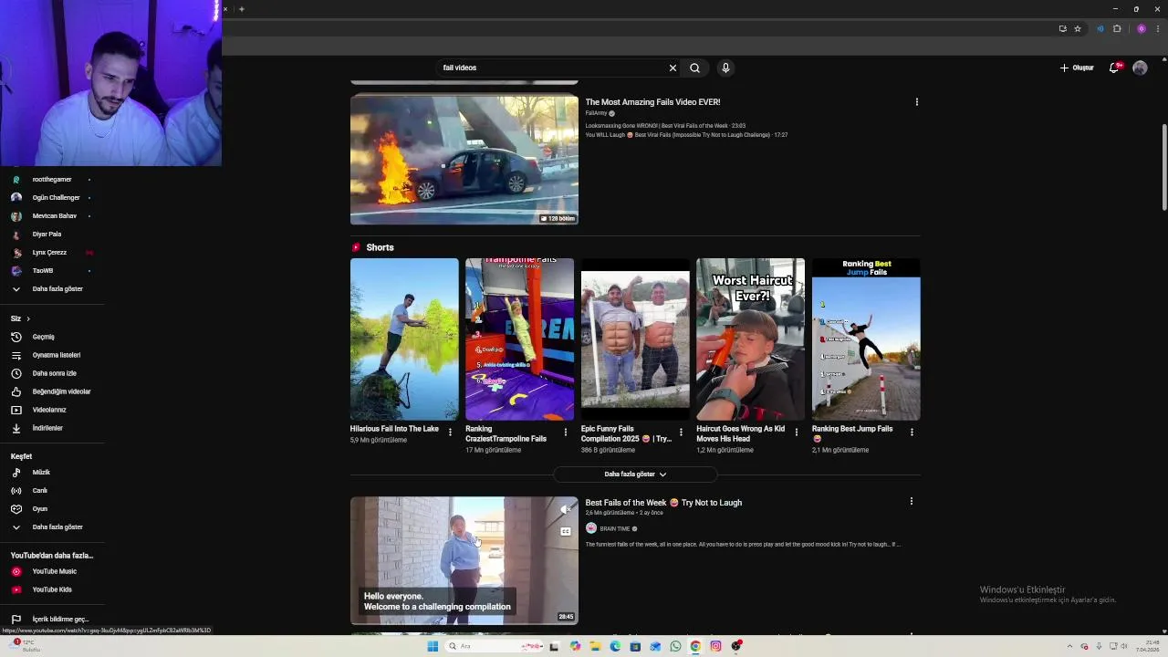The image size is (1168, 657).
Task: Bookmark this page with the star icon
Action: click(1078, 28)
